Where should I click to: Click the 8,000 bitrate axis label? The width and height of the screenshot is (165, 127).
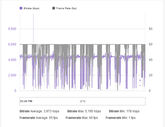(12, 29)
